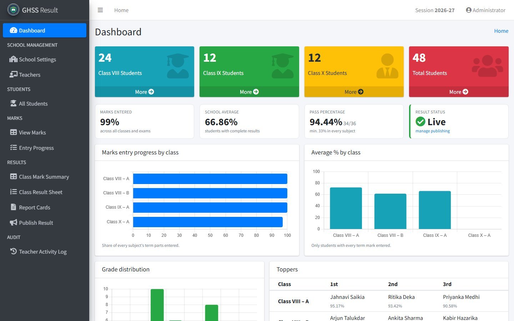Viewport: 514px width, 321px height.
Task: Click the All Students graduate icon
Action: 14,103
